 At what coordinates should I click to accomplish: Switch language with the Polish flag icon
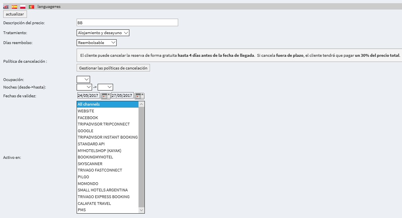pyautogui.click(x=23, y=7)
